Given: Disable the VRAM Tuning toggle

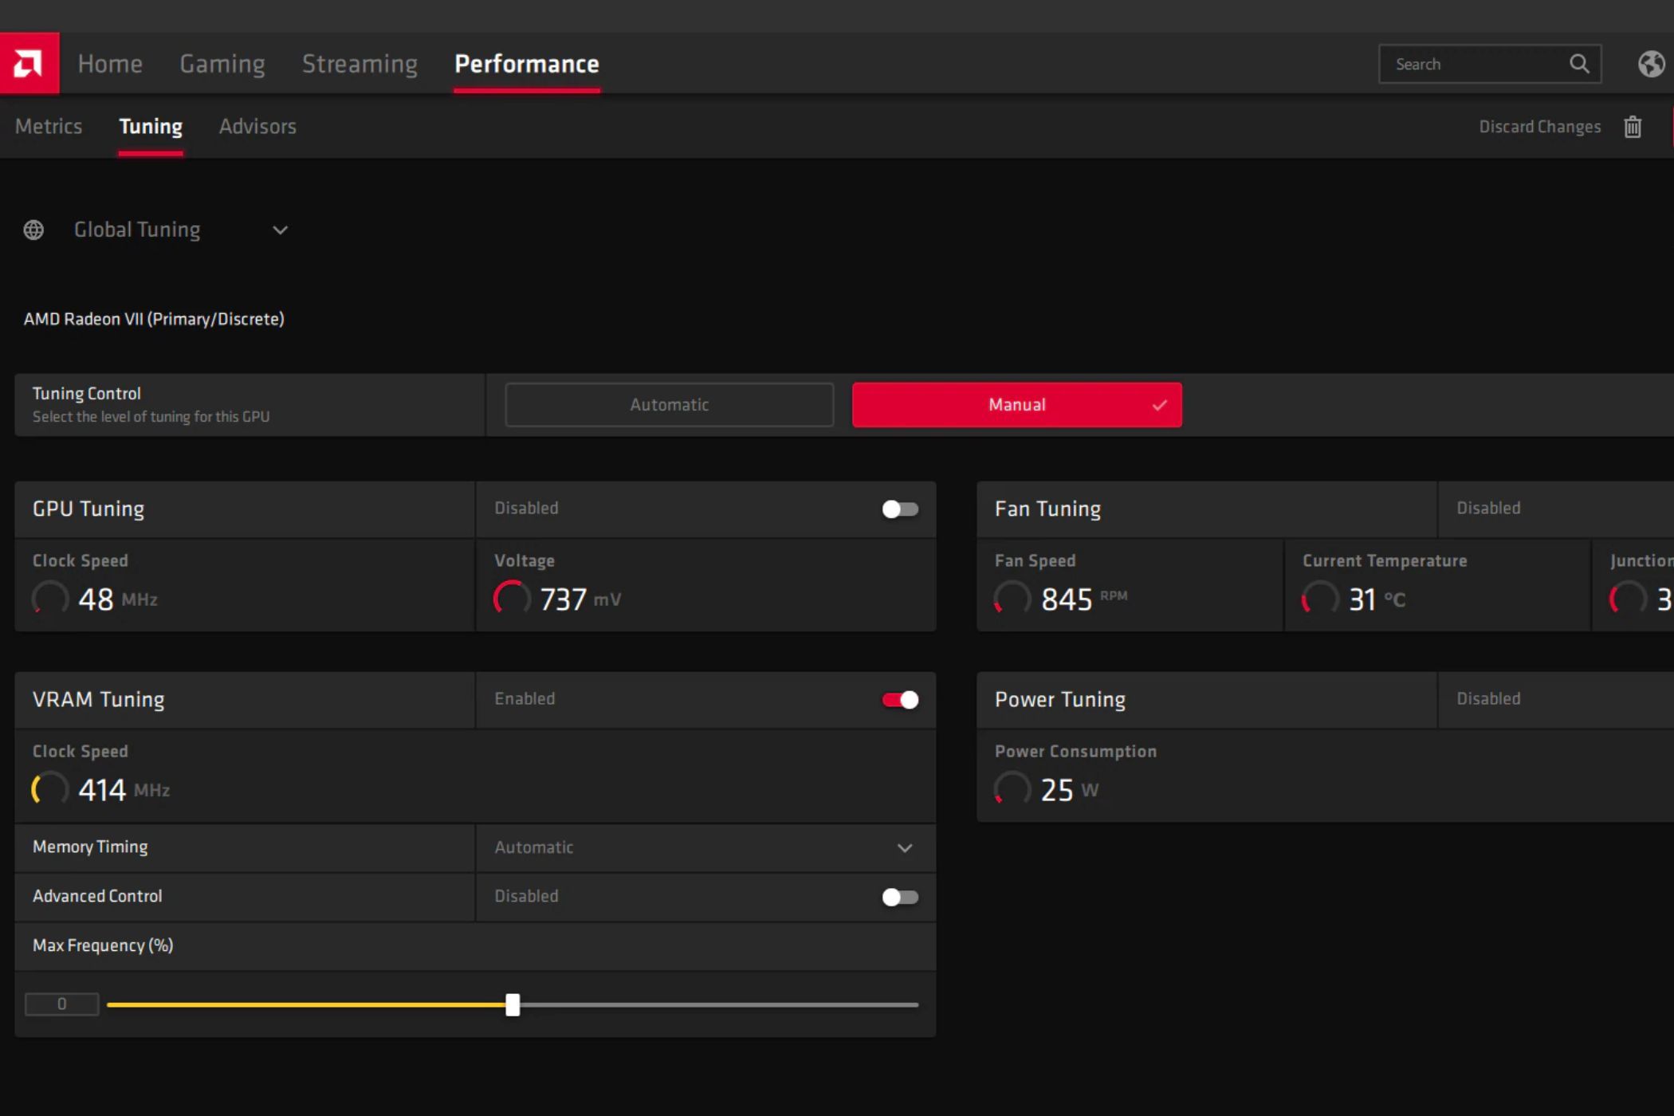Looking at the screenshot, I should tap(900, 700).
